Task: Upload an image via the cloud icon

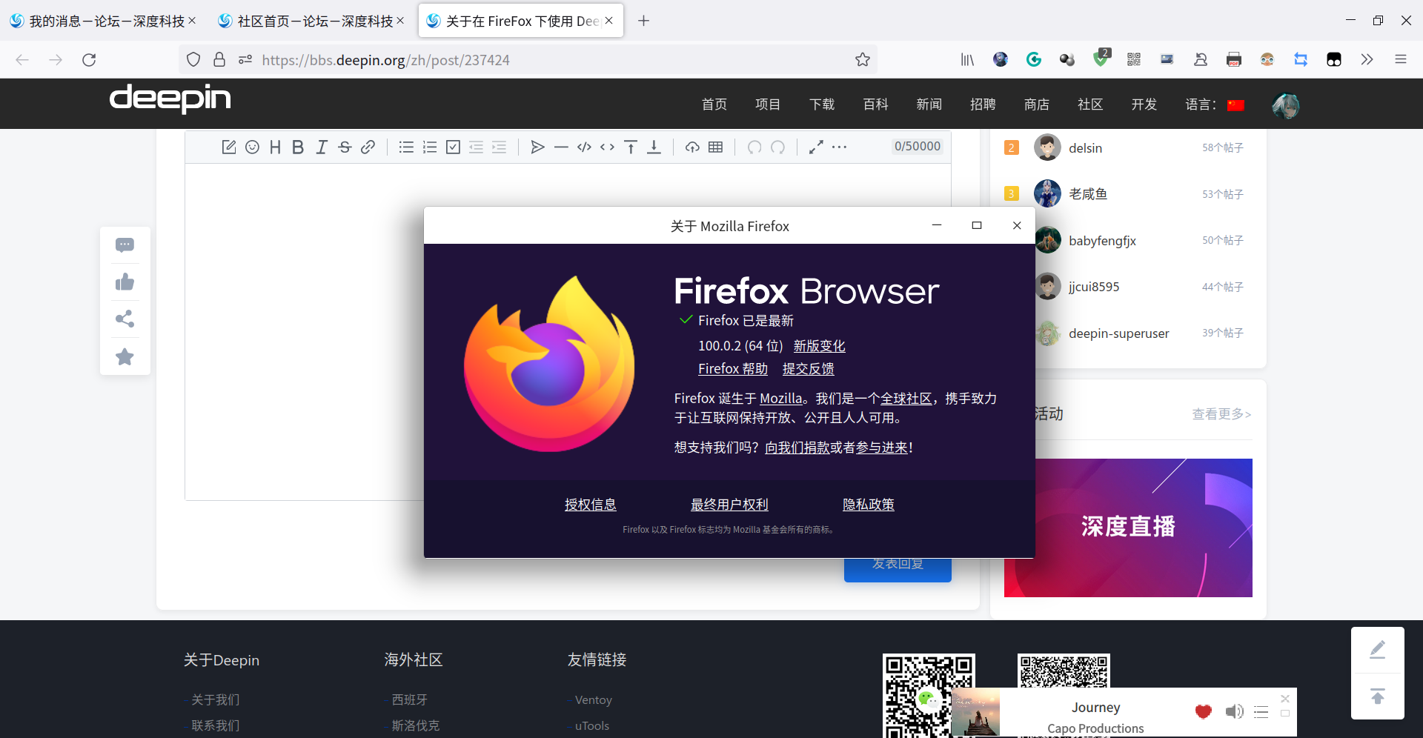Action: pyautogui.click(x=692, y=147)
